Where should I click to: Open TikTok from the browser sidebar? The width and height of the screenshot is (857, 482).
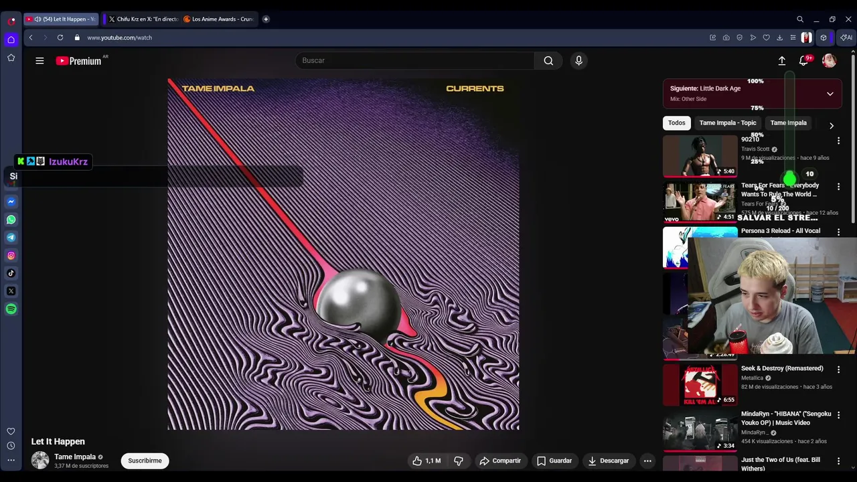pyautogui.click(x=11, y=273)
